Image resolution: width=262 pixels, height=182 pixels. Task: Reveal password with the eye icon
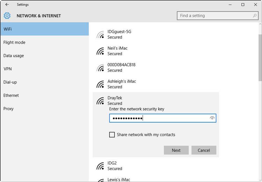click(212, 118)
